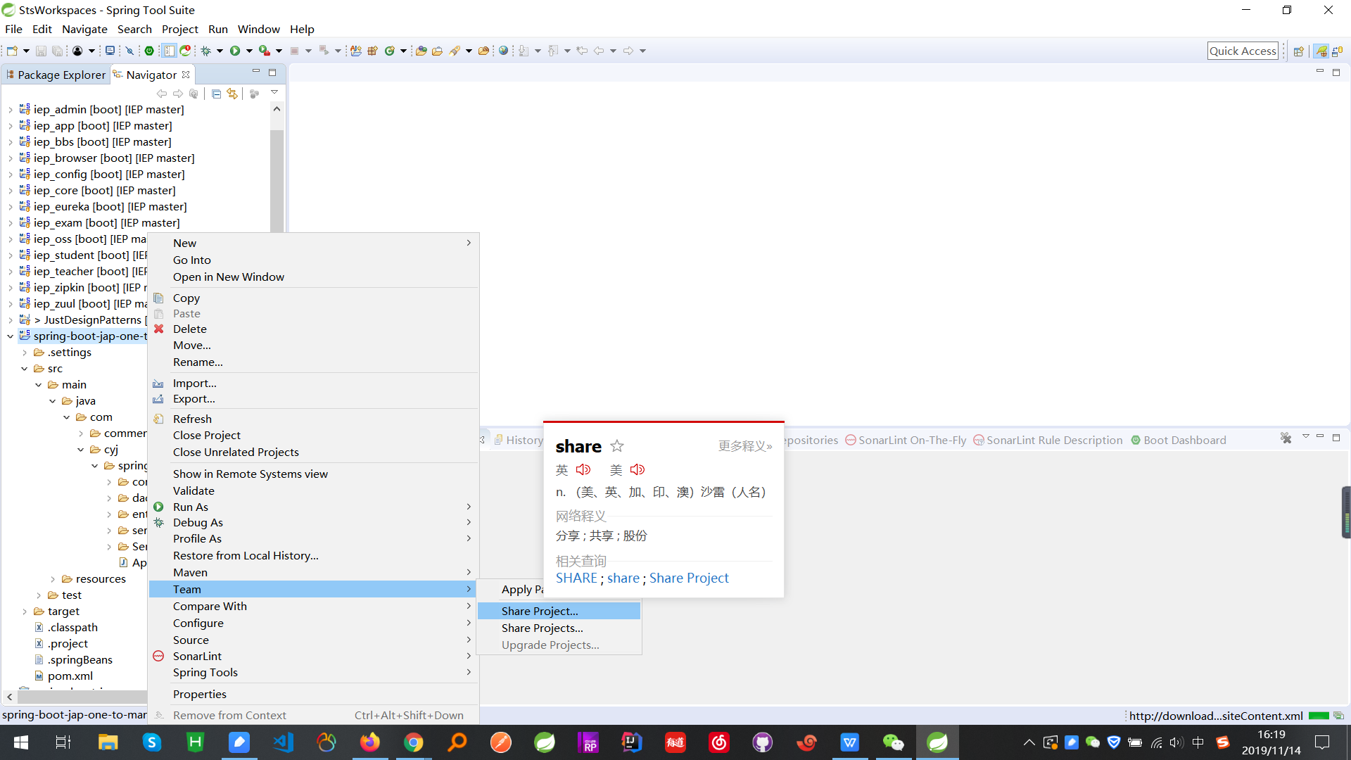Select the Save toolbar icon
The image size is (1351, 760).
pyautogui.click(x=40, y=50)
